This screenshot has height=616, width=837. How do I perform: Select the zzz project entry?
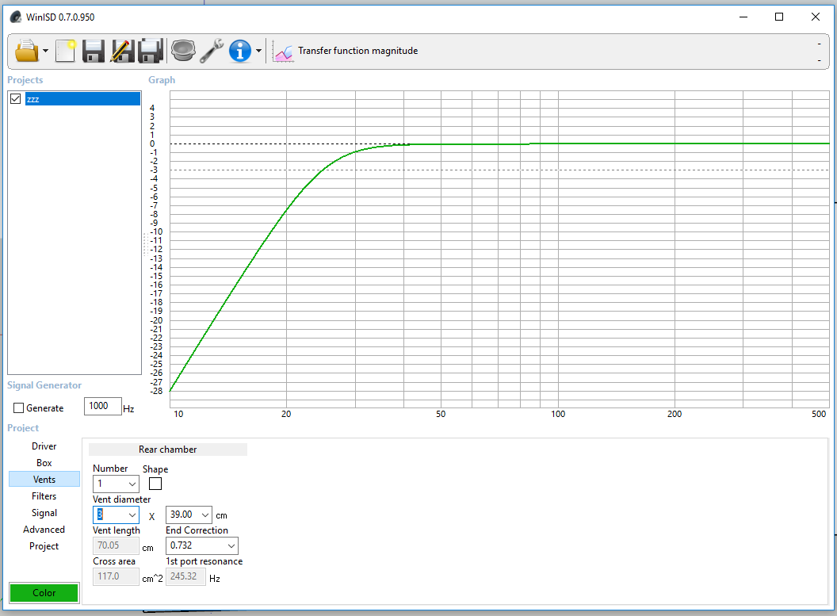tap(82, 99)
